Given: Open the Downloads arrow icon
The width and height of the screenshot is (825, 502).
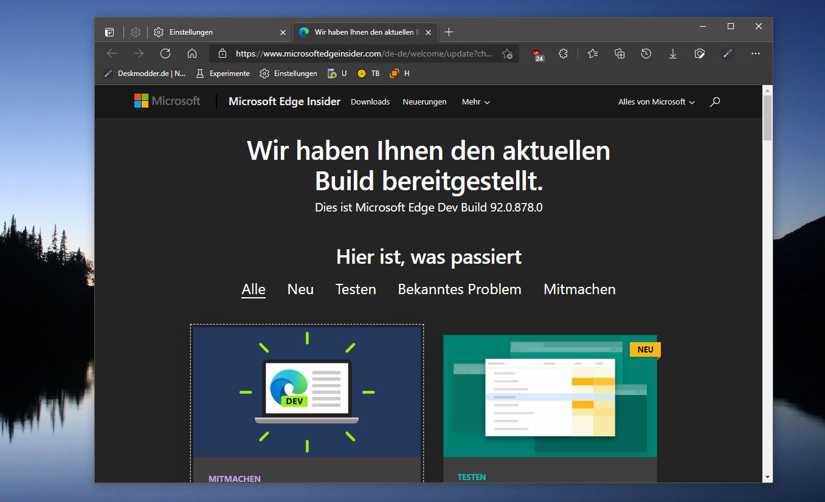Looking at the screenshot, I should click(673, 53).
